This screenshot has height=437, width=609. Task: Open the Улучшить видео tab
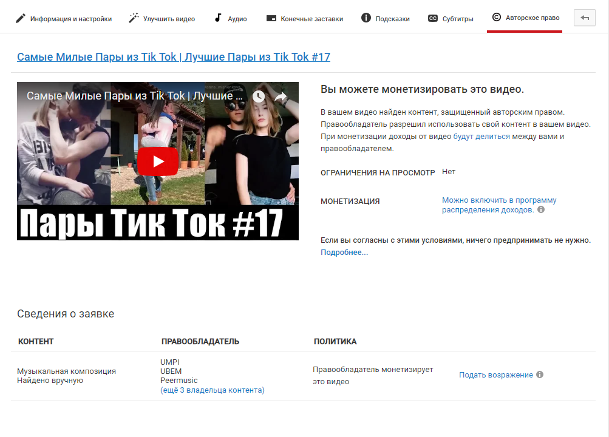coord(162,18)
